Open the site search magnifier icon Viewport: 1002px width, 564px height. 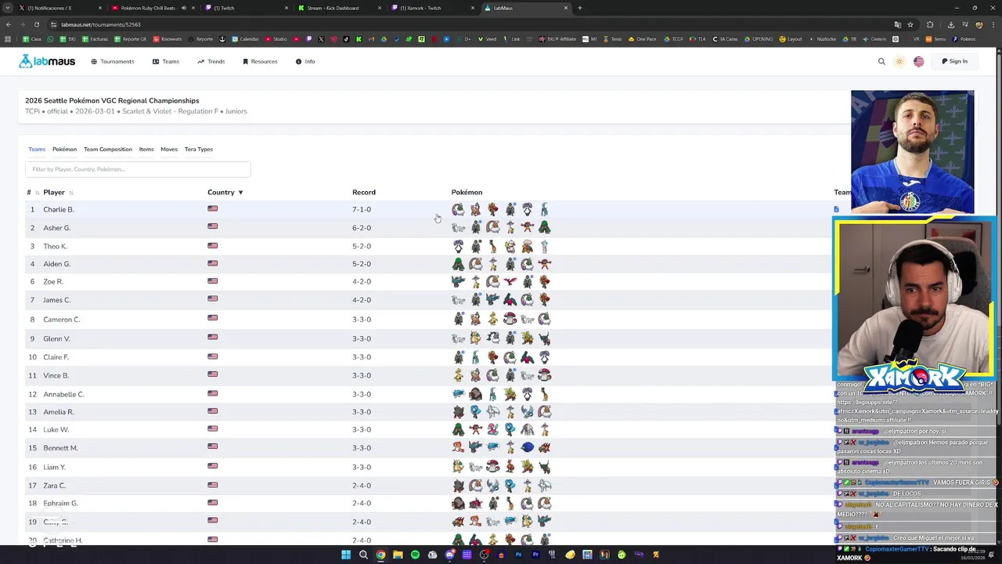[x=881, y=61]
